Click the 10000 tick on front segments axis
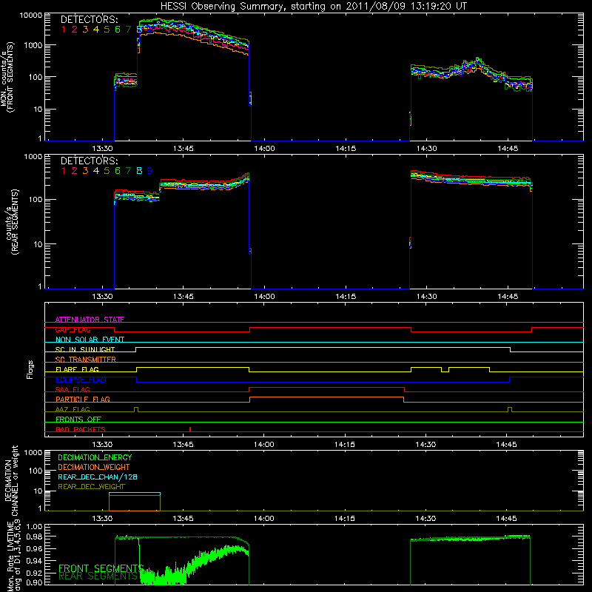The width and height of the screenshot is (592, 592). [31, 15]
